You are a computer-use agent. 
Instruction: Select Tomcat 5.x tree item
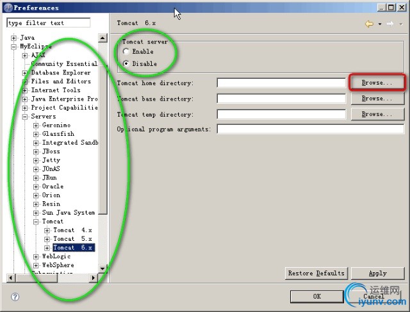point(72,239)
